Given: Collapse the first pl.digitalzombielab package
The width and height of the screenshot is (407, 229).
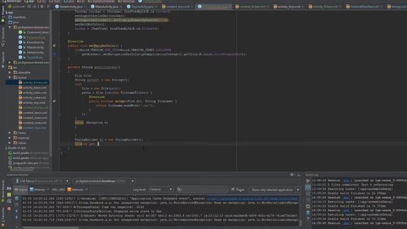Looking at the screenshot, I should (x=10, y=27).
